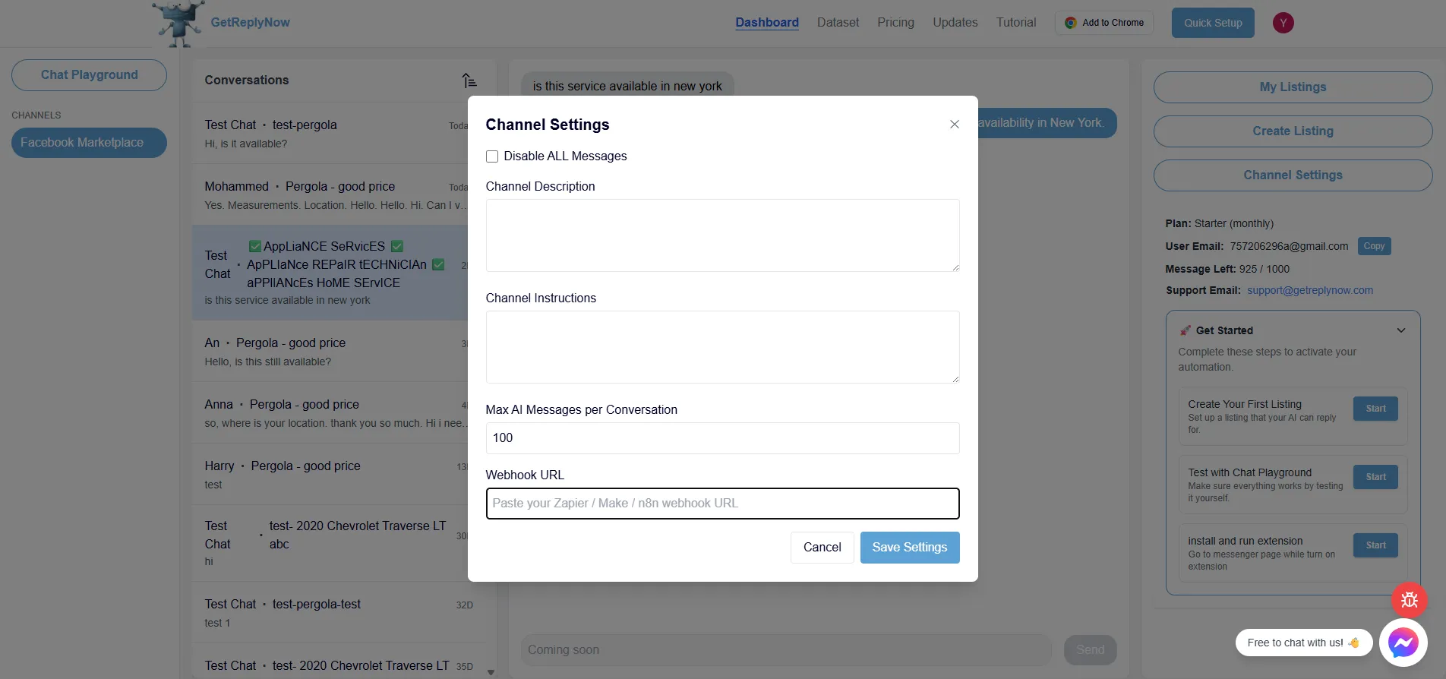Viewport: 1446px width, 679px height.
Task: Click the GetReplyNow brand name link
Action: [250, 23]
